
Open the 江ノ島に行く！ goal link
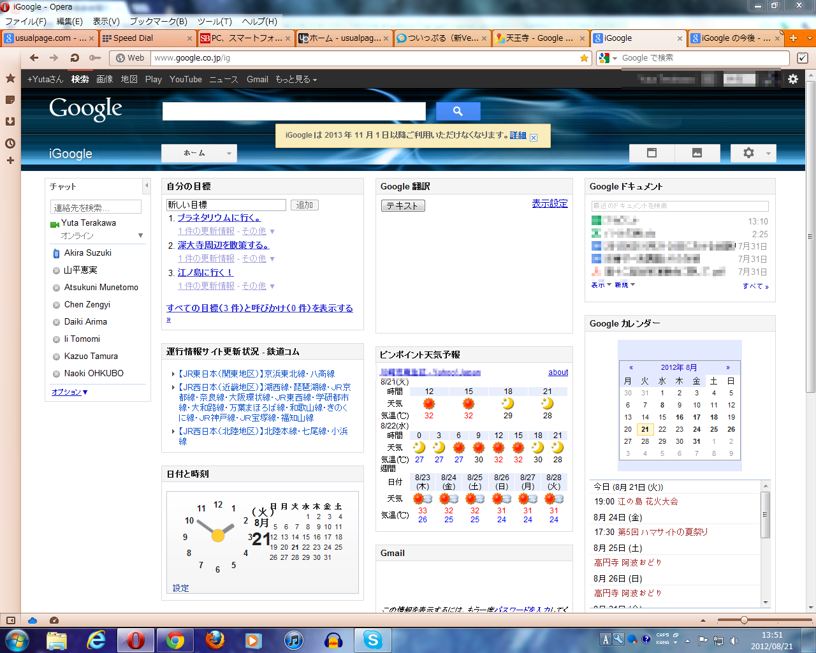tap(205, 272)
